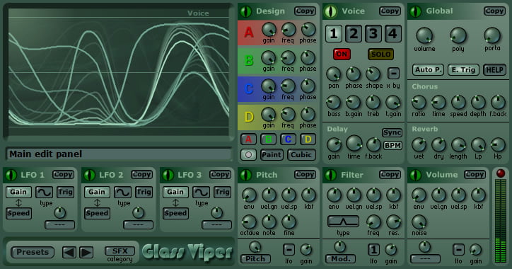Click Copy in Global panel
512x269 pixels.
point(494,11)
